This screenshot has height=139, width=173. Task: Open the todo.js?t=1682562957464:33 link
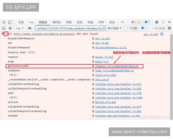pos(114,70)
